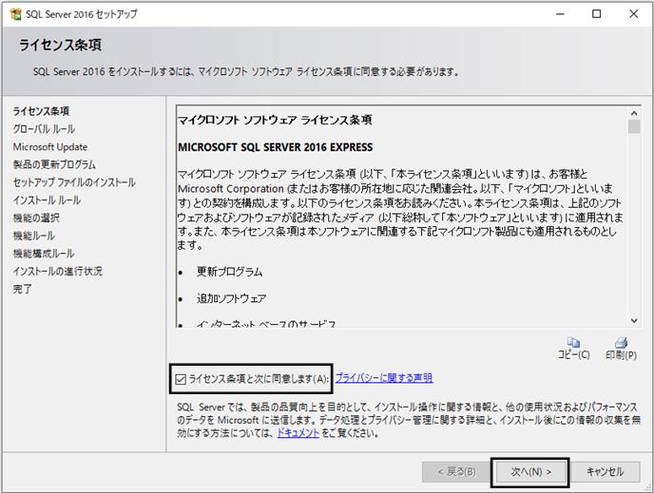Click the scroll down arrow of license text
The height and width of the screenshot is (493, 654).
634,320
